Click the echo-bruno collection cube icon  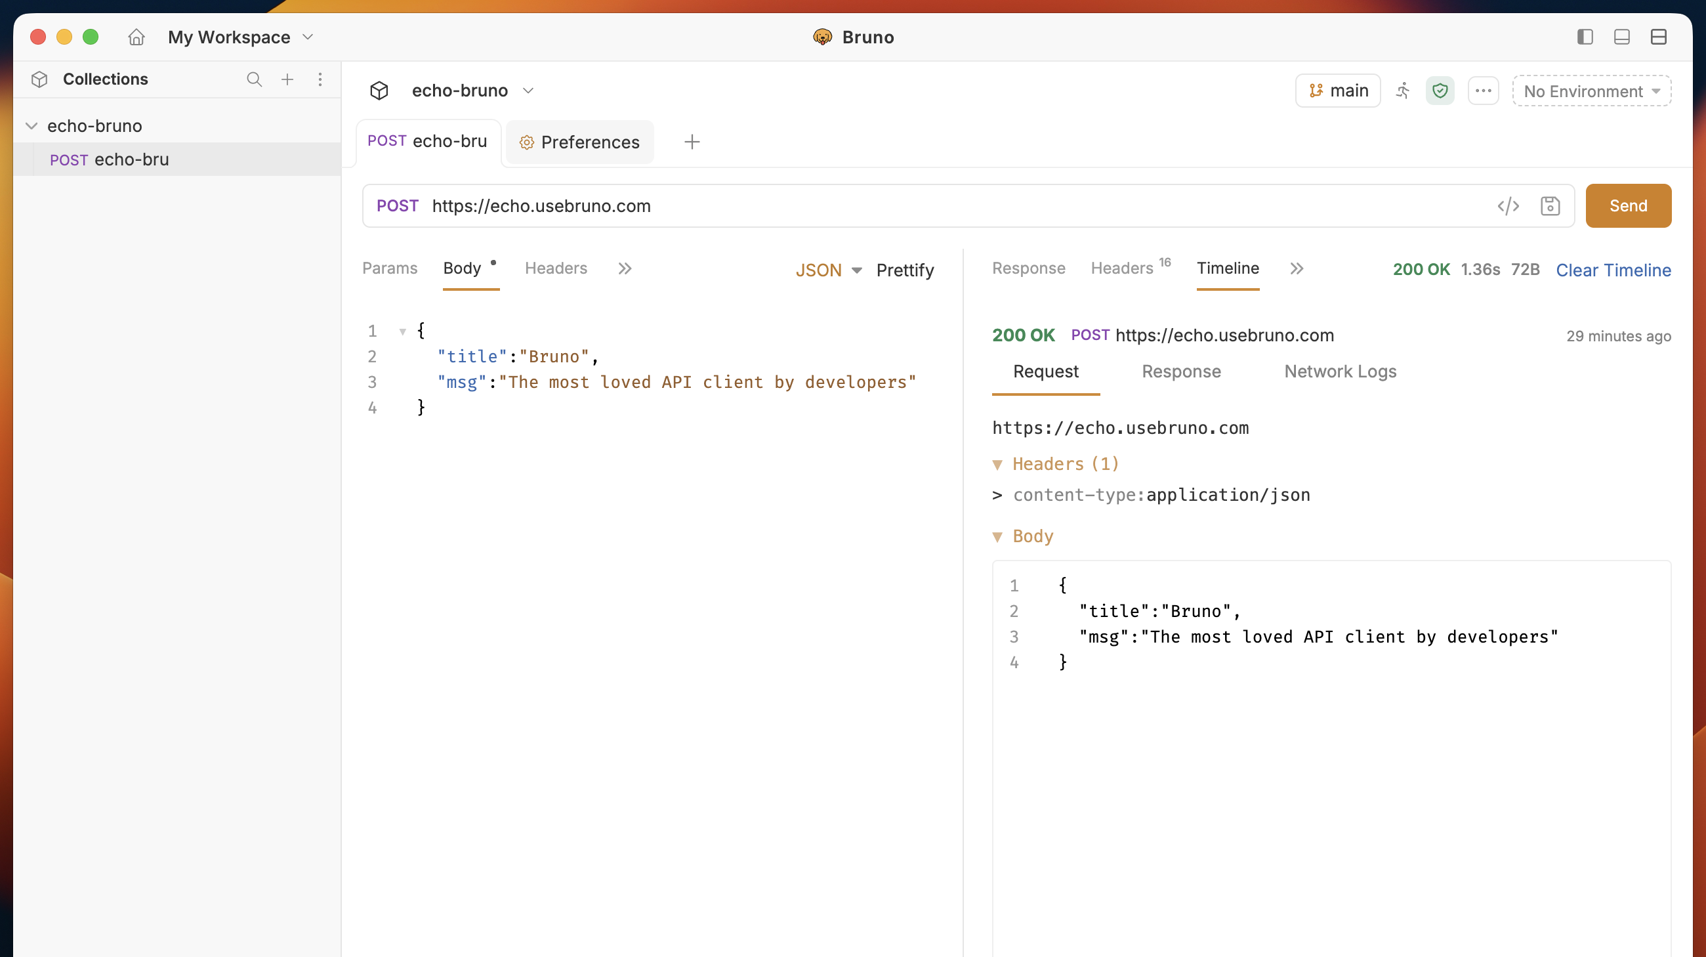point(379,91)
